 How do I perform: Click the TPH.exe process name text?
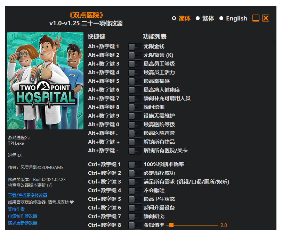(16, 143)
